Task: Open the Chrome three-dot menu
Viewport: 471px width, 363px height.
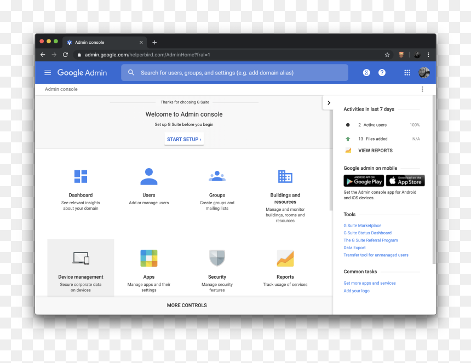Action: (x=428, y=55)
